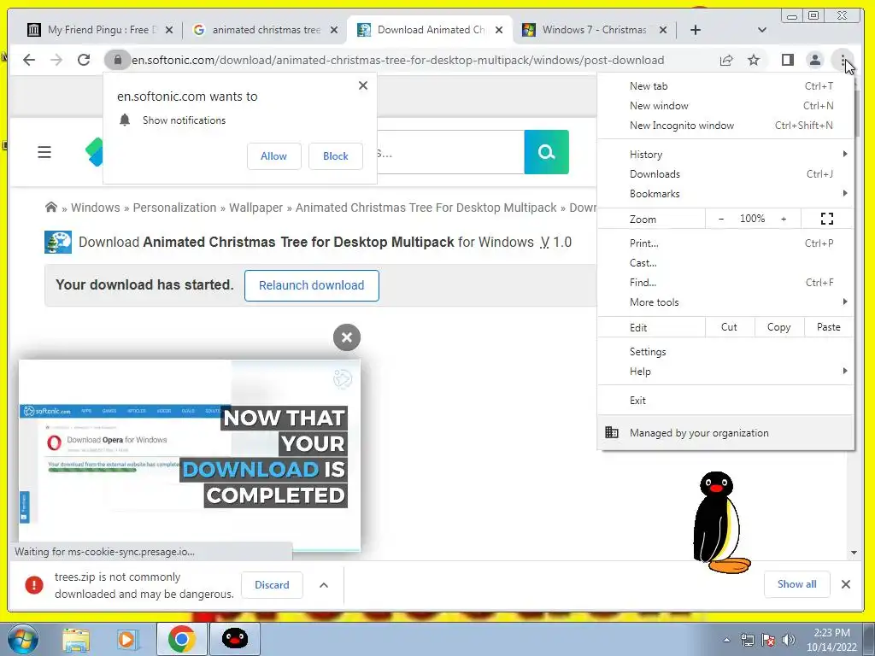This screenshot has height=656, width=875.
Task: Click Managed by your organization
Action: tap(725, 433)
